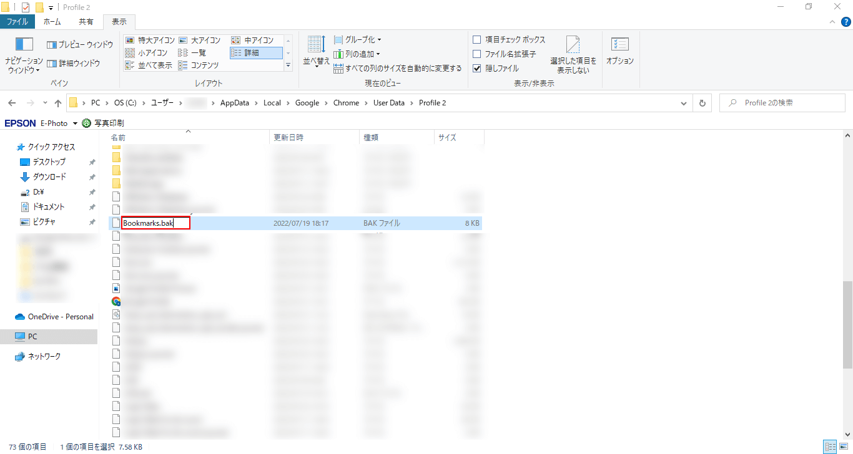Jump to User Data in the breadcrumb
Screen dimensions: 853x454
[389, 103]
